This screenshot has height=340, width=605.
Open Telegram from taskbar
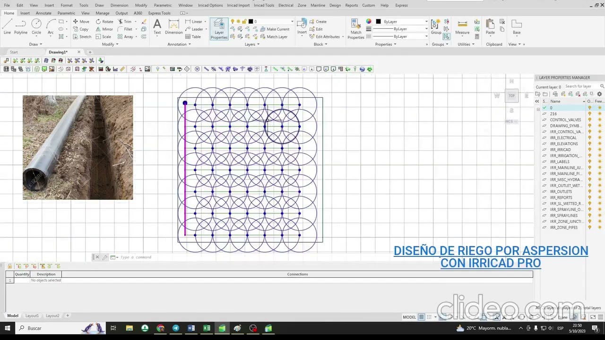coord(176,328)
